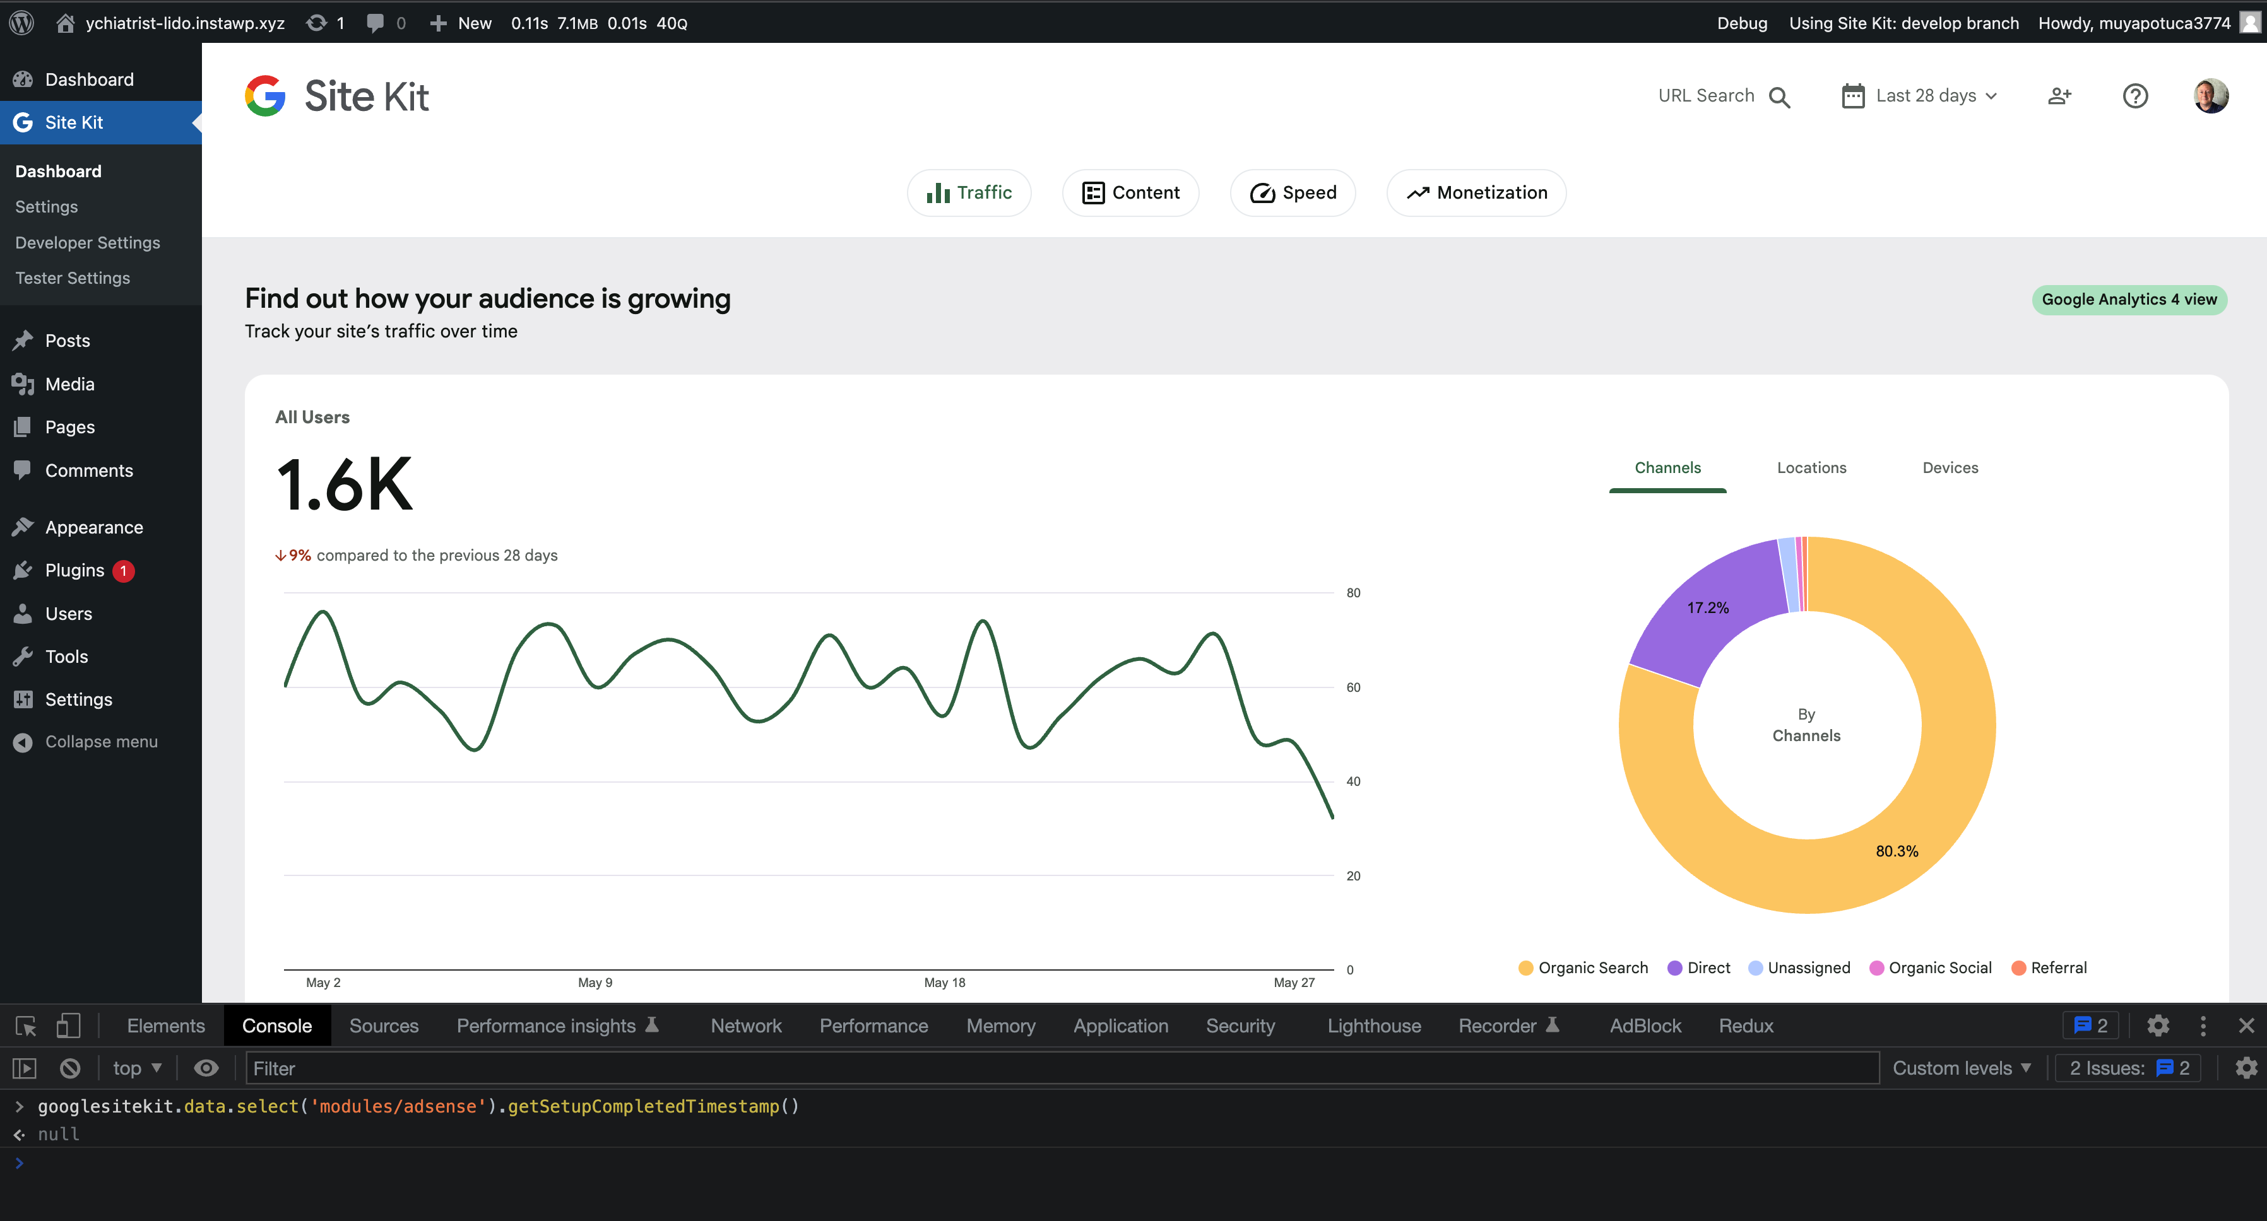
Task: Click the Google Analytics 4 view link
Action: point(2129,299)
